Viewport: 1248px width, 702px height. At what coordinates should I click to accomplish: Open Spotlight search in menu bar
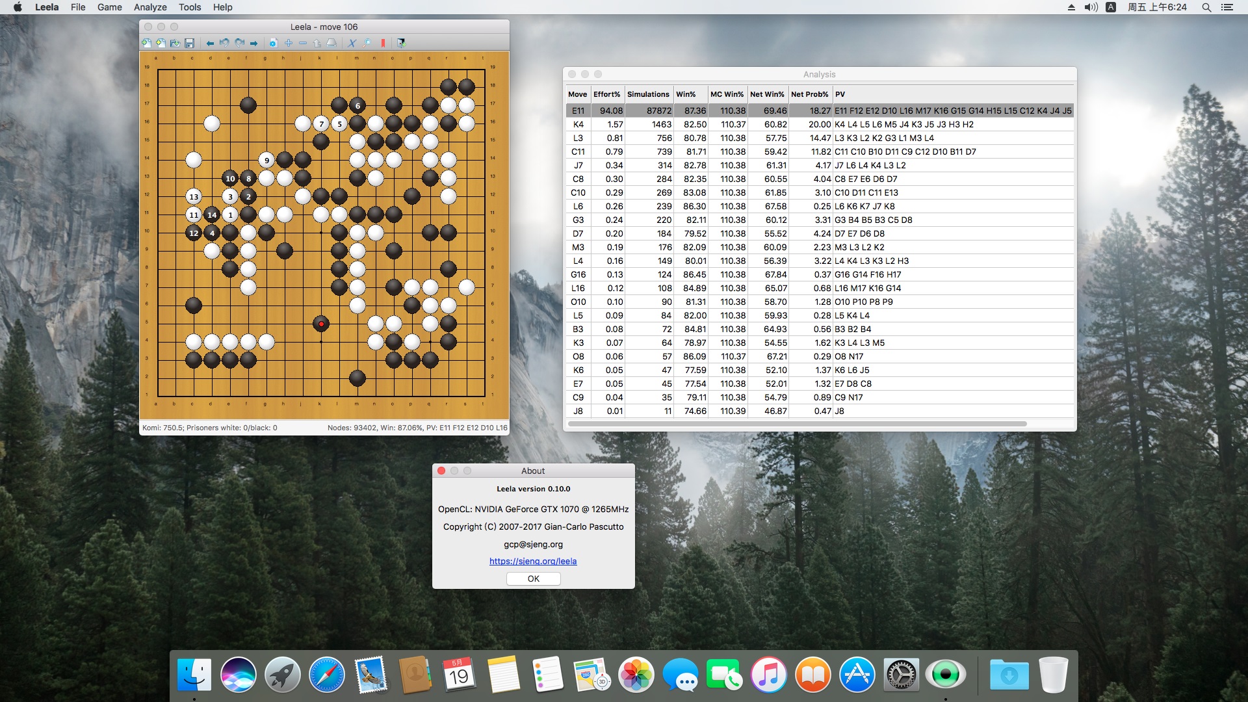click(1206, 7)
